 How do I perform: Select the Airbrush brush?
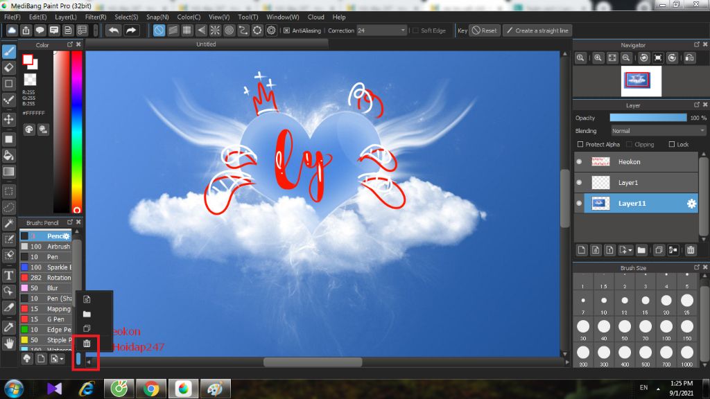tap(46, 247)
